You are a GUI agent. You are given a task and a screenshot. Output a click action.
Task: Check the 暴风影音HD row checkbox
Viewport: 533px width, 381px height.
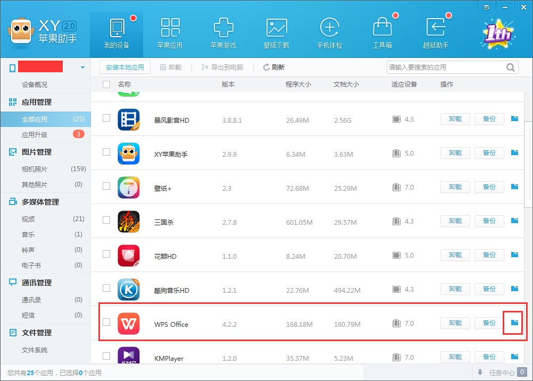106,118
